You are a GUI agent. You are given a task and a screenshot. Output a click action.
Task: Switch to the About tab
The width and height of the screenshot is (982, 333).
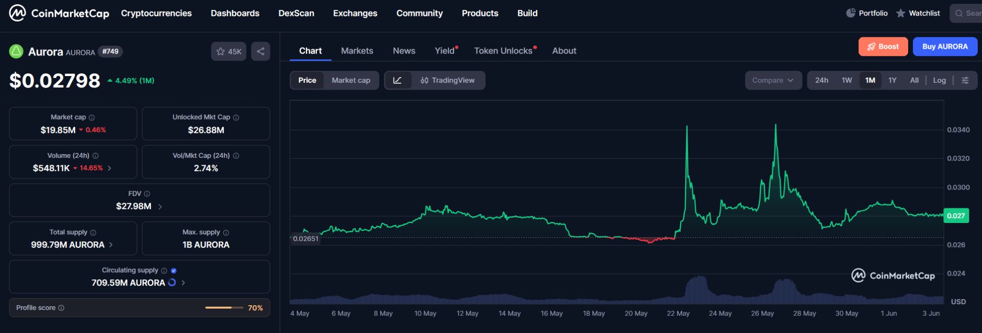click(564, 51)
